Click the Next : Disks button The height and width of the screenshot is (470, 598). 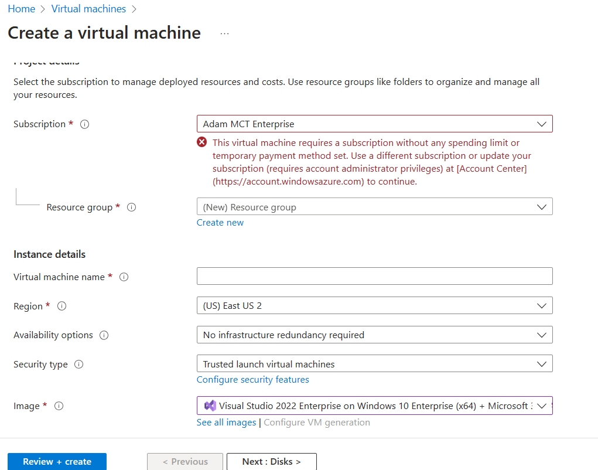click(x=272, y=462)
